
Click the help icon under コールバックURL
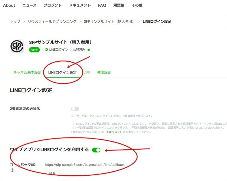tap(12, 170)
